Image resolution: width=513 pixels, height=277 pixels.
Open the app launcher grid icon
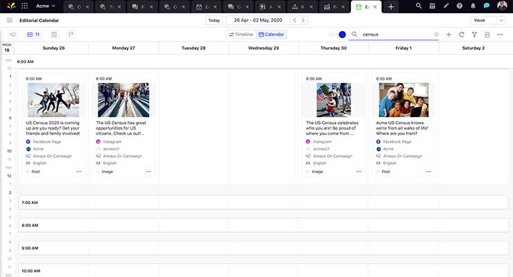tap(24, 6)
